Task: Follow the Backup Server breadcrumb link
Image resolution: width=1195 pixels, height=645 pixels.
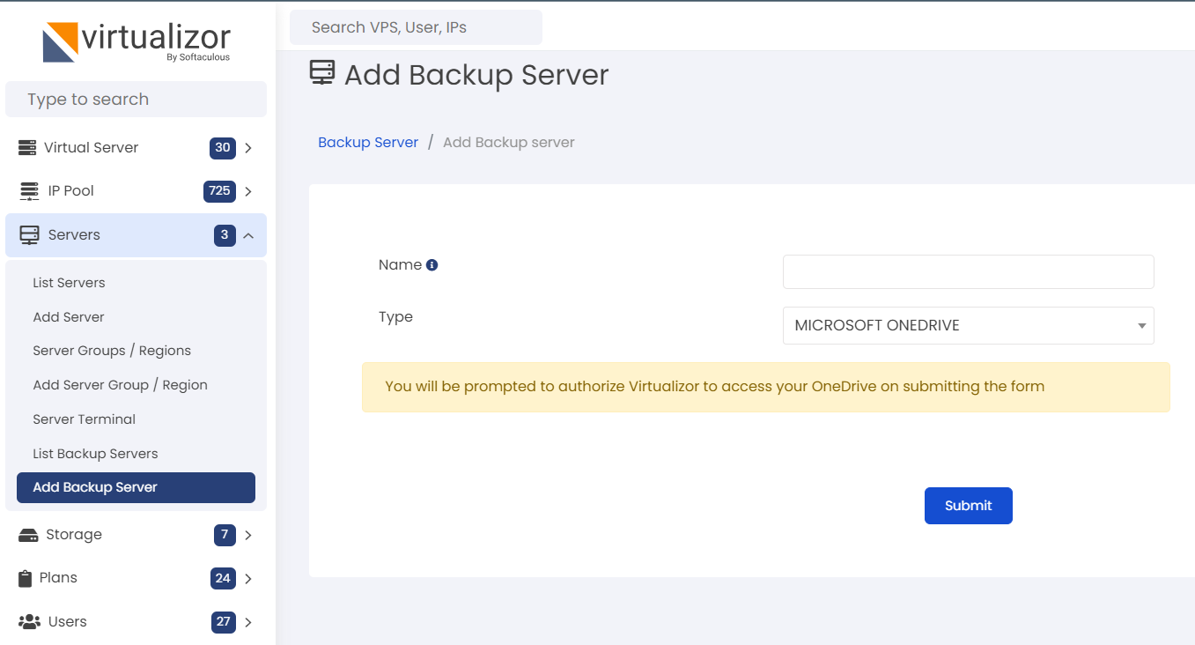Action: pyautogui.click(x=368, y=143)
